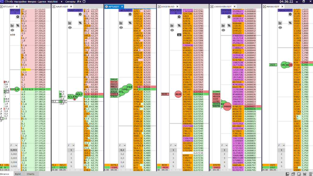
Task: Click keyboard icon in DOGEBUSD panel
Action: (179, 35)
